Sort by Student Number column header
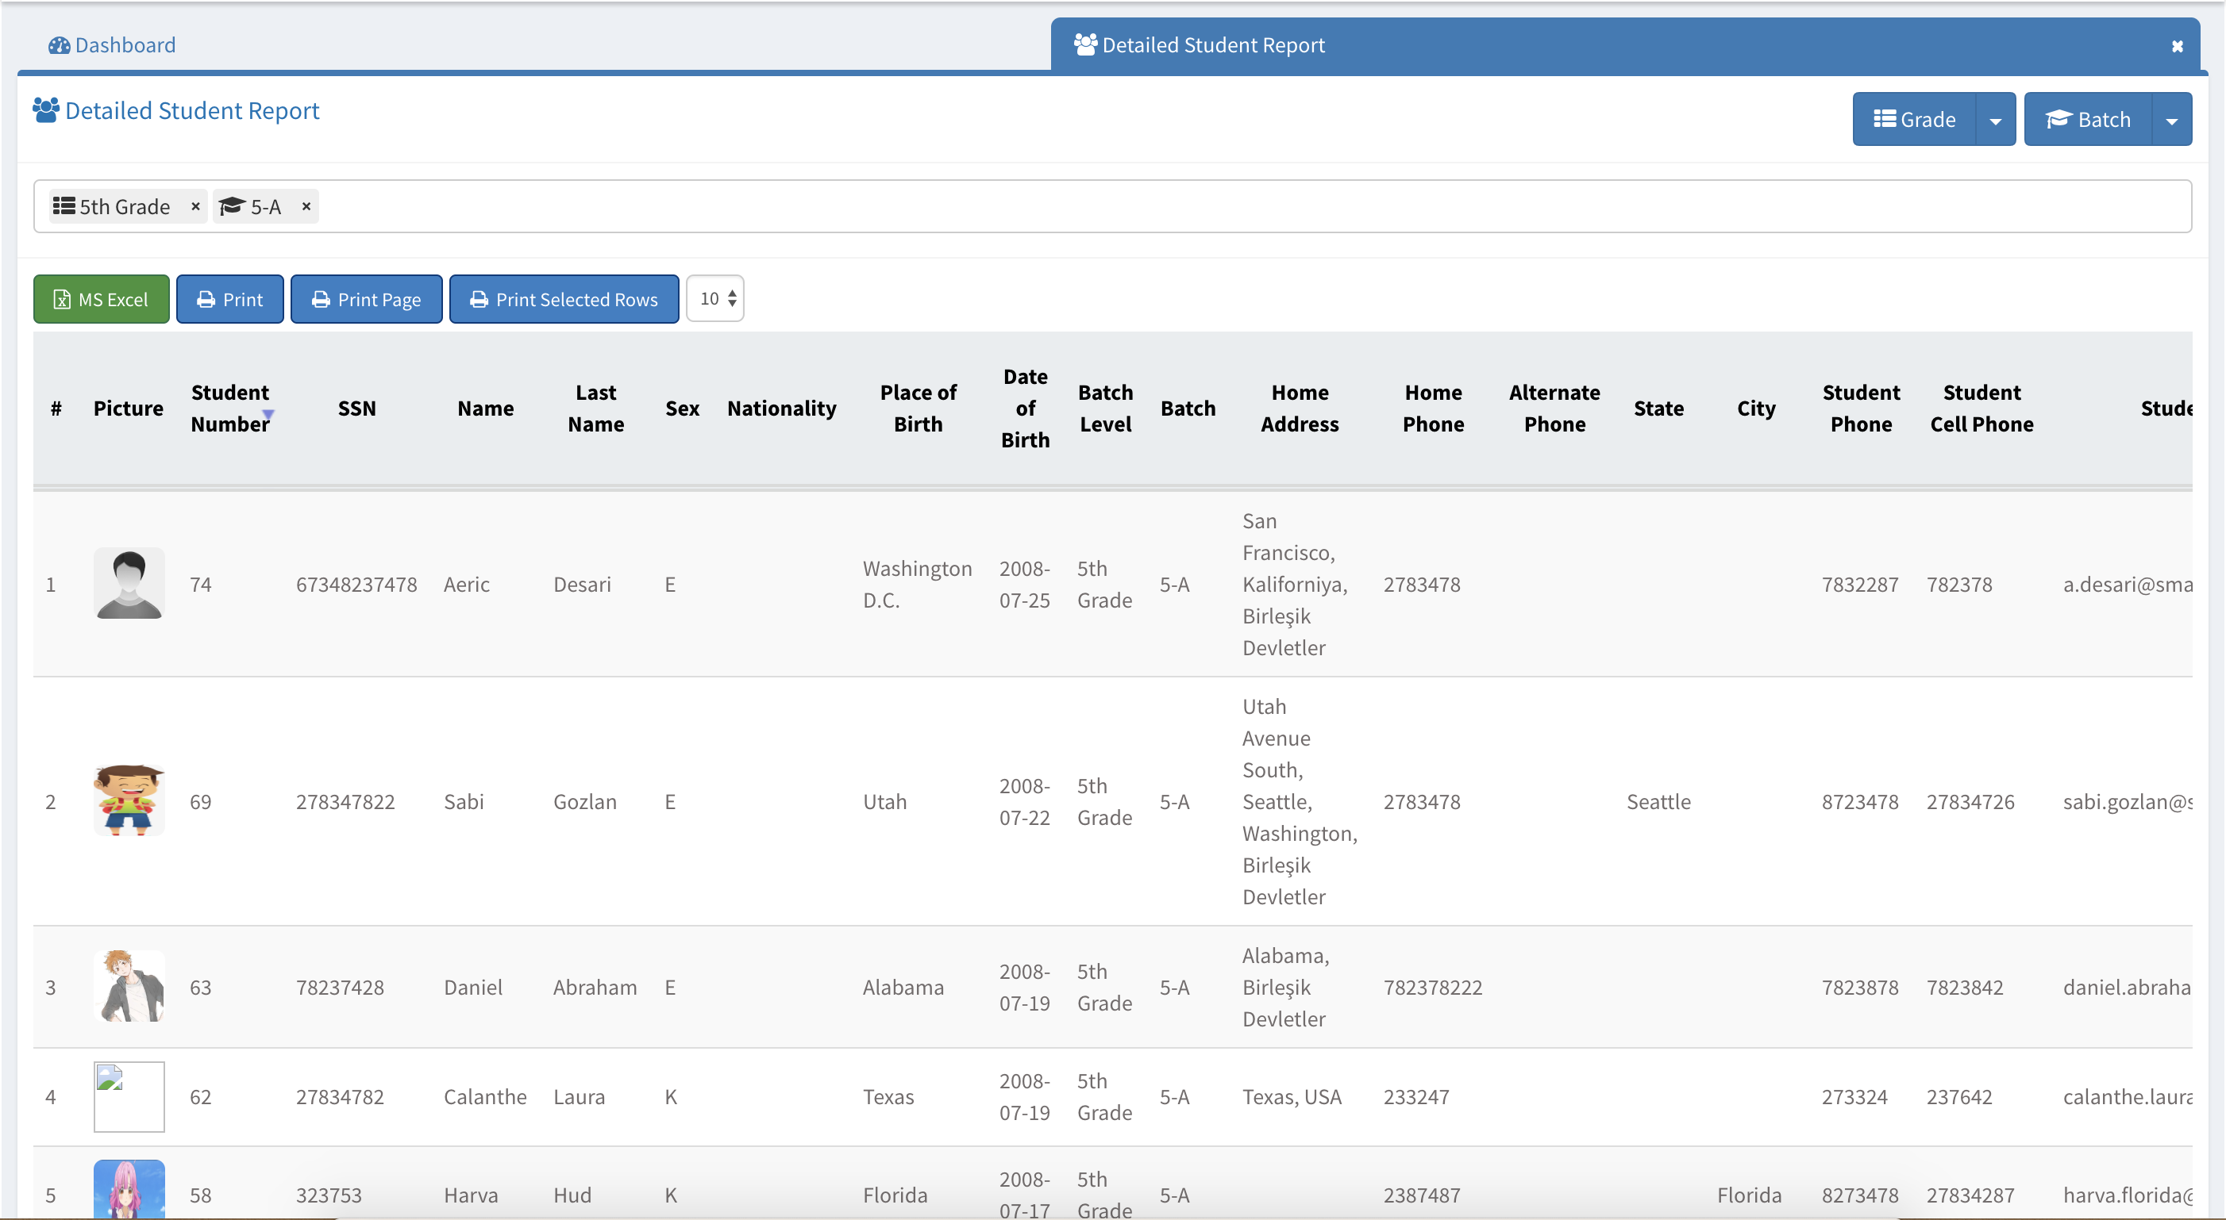2226x1220 pixels. [230, 409]
